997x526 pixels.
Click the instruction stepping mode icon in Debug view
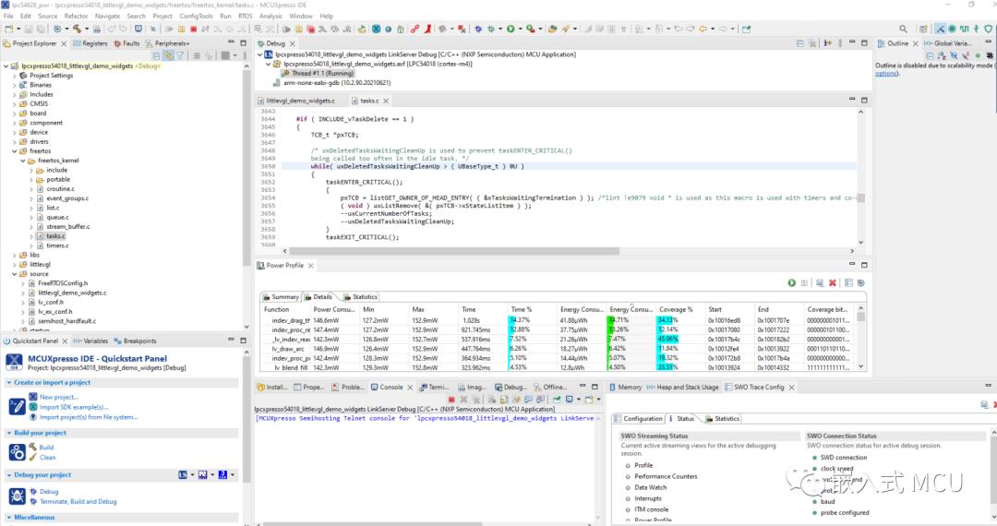coord(827,43)
